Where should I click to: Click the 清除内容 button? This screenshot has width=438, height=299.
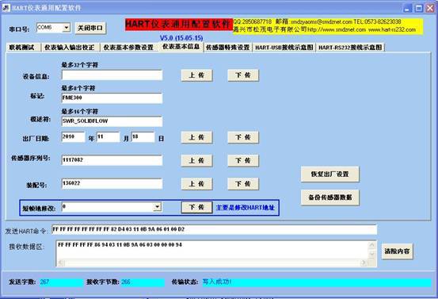click(x=397, y=251)
